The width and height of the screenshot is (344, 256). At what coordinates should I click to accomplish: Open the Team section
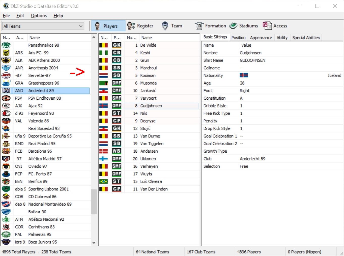(x=172, y=26)
